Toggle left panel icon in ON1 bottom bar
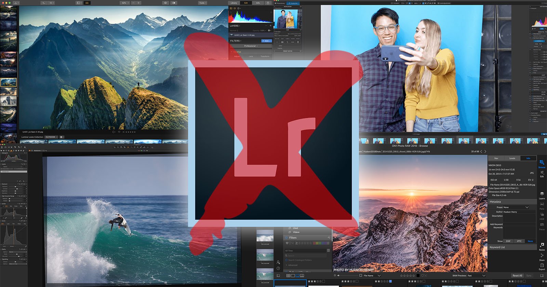This screenshot has height=287, width=547. coord(278,275)
